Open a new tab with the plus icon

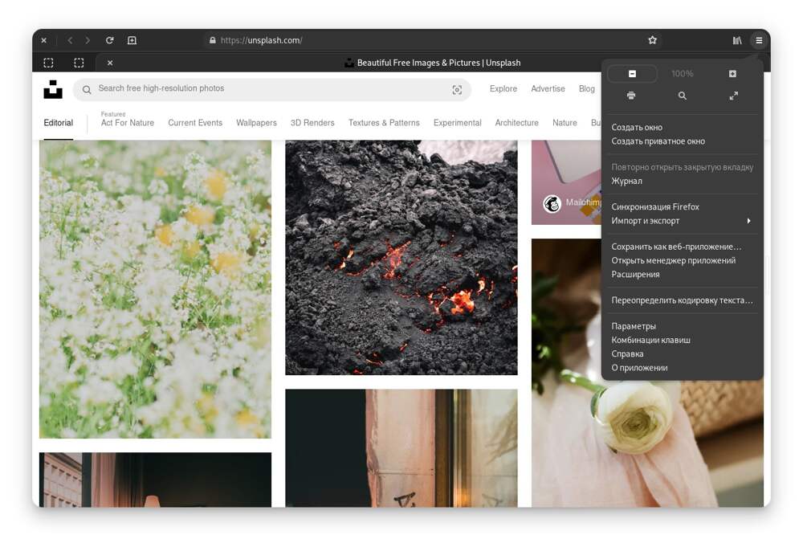[132, 40]
